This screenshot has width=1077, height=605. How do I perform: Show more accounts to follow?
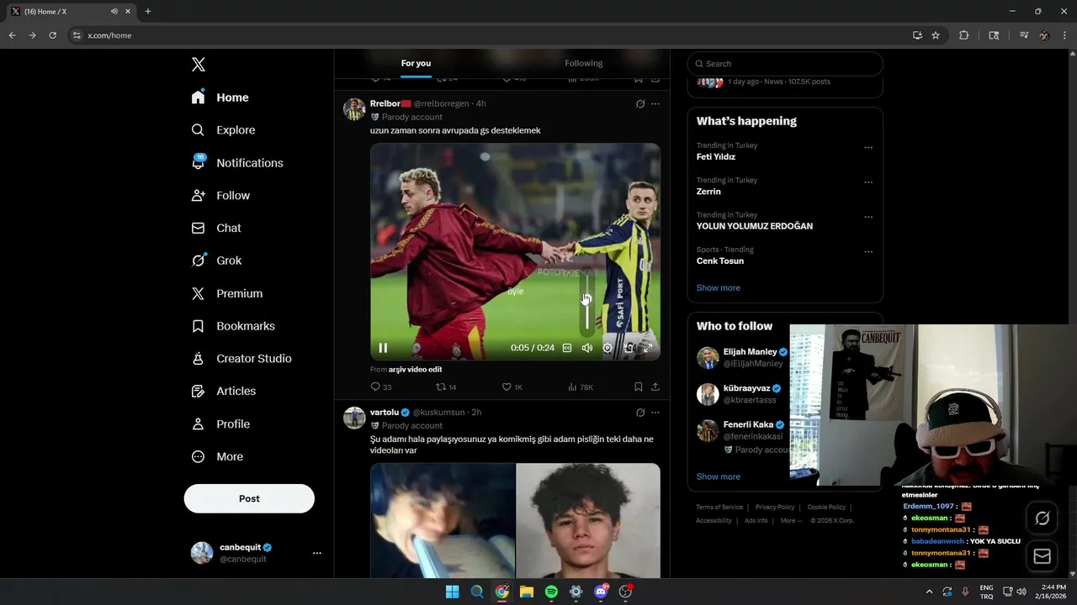click(719, 476)
